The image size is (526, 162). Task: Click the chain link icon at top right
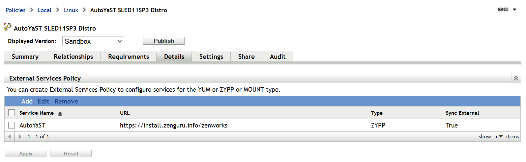click(x=503, y=10)
